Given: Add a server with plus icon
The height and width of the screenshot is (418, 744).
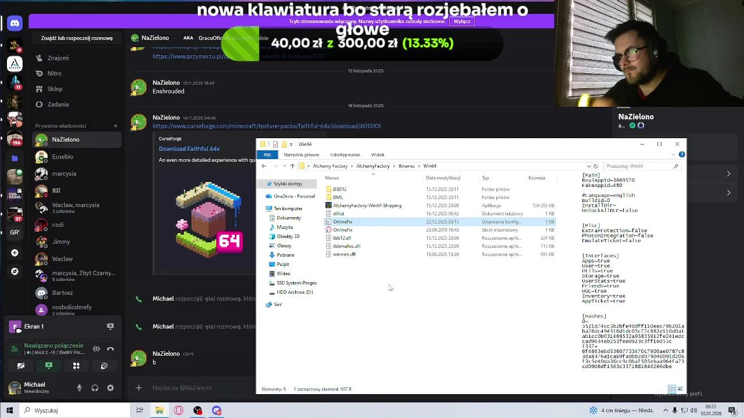Looking at the screenshot, I should tap(15, 253).
